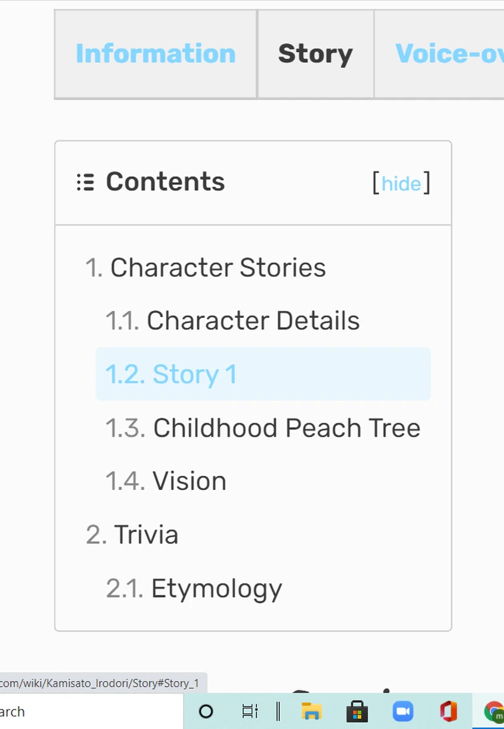Open Microsoft Store from the taskbar

point(357,711)
